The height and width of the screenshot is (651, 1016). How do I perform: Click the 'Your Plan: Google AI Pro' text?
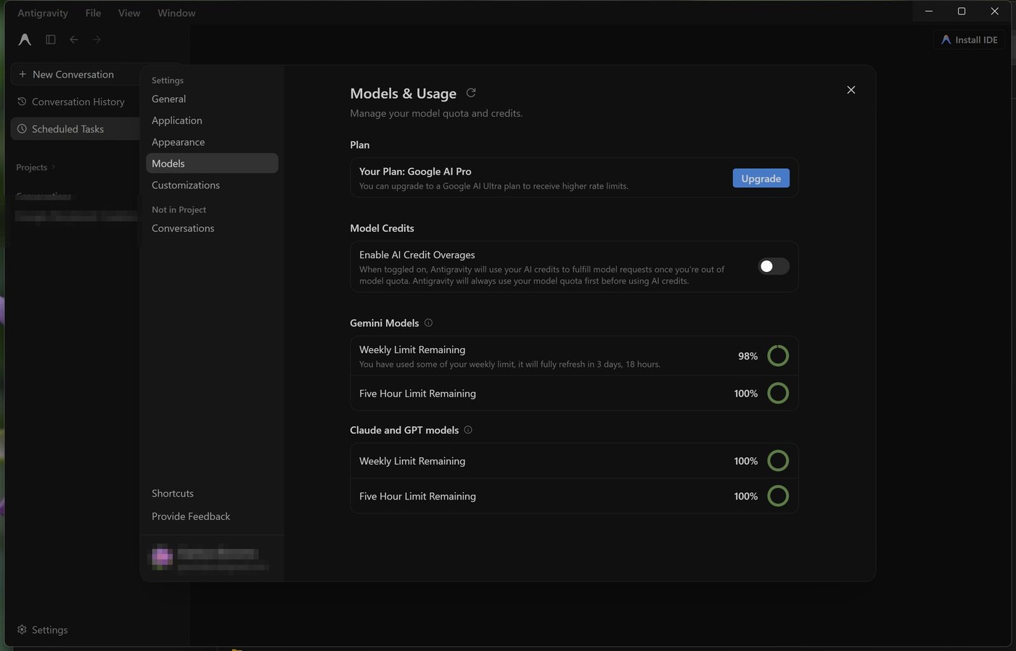pos(415,171)
